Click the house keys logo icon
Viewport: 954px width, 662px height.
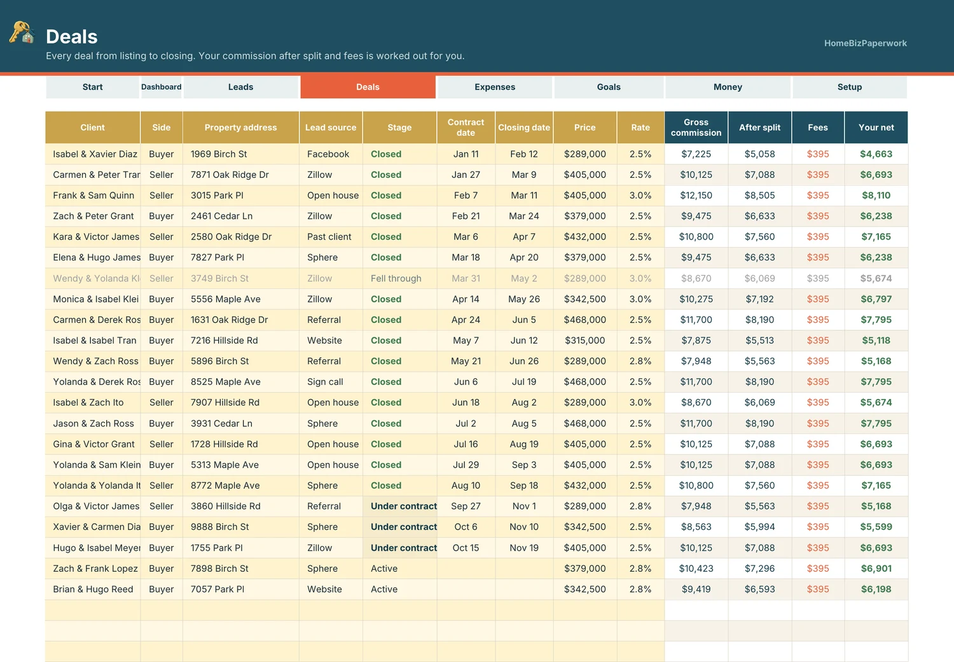(x=21, y=32)
